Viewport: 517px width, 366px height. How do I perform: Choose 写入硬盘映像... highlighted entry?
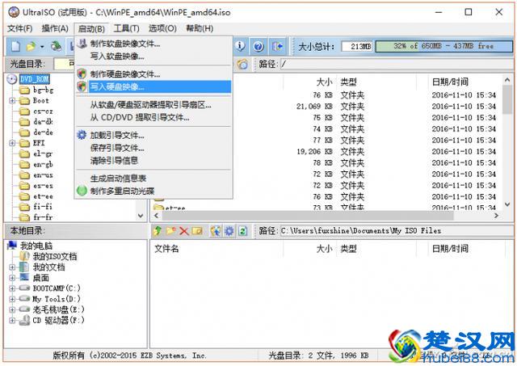[153, 86]
